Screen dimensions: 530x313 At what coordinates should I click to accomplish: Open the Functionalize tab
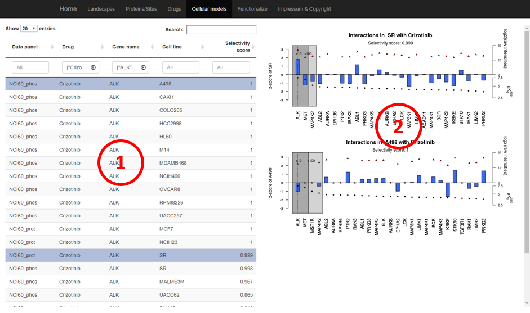tap(252, 9)
